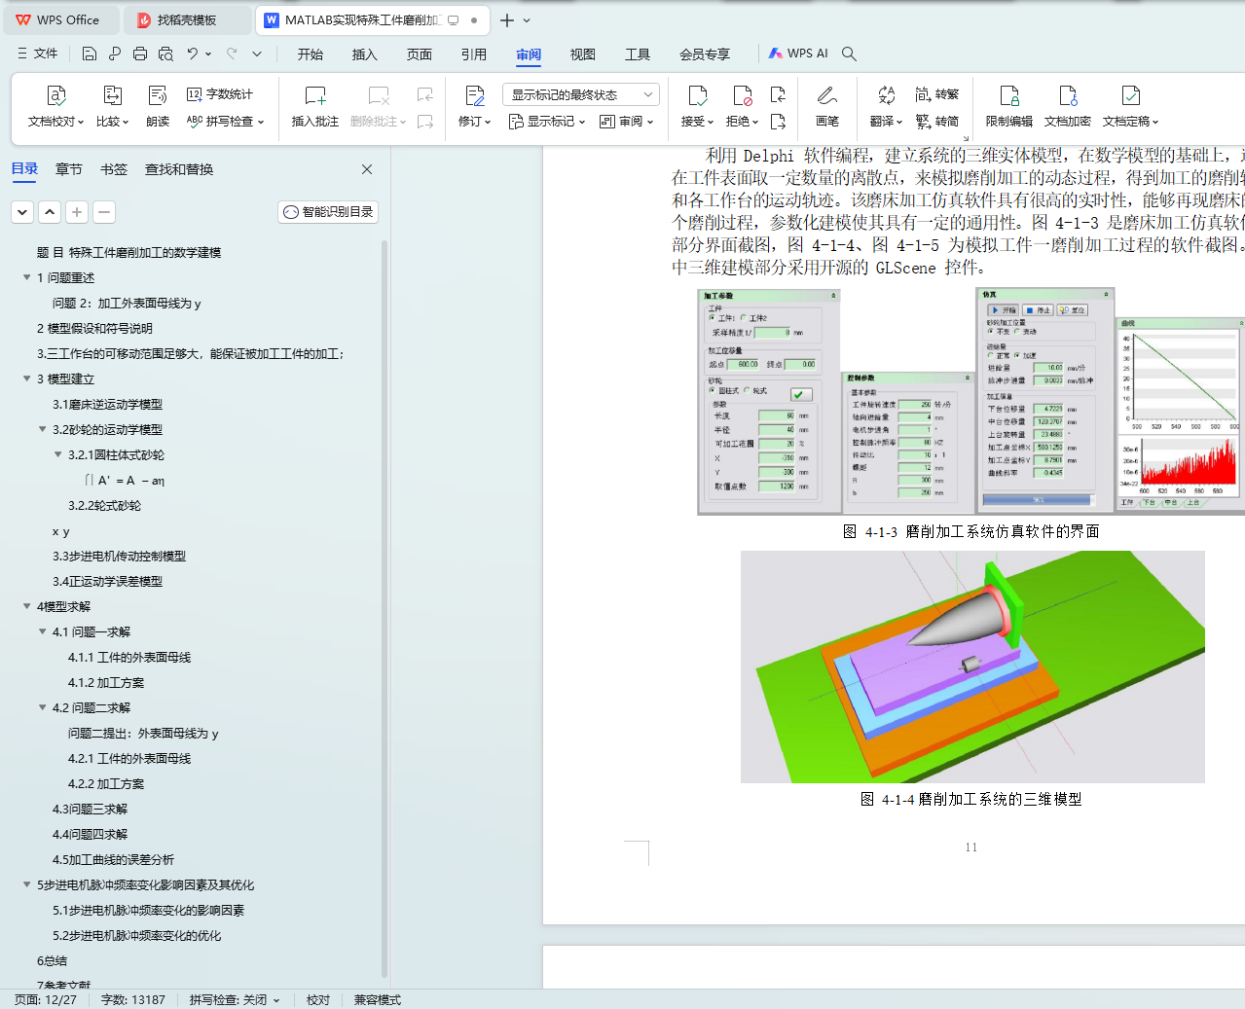
Task: Click the Undo arrow icon
Action: pos(193,54)
